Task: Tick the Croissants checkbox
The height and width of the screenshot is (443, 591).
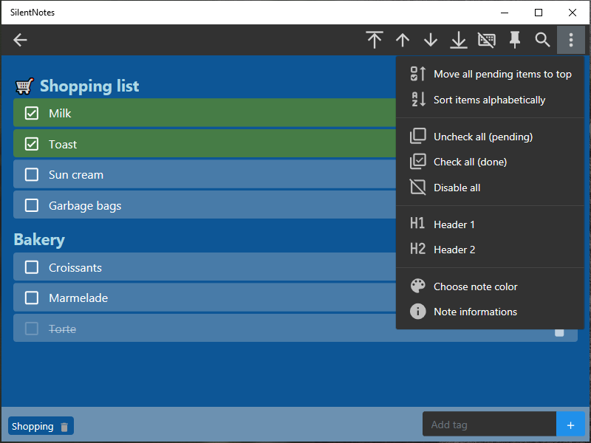Action: click(32, 267)
